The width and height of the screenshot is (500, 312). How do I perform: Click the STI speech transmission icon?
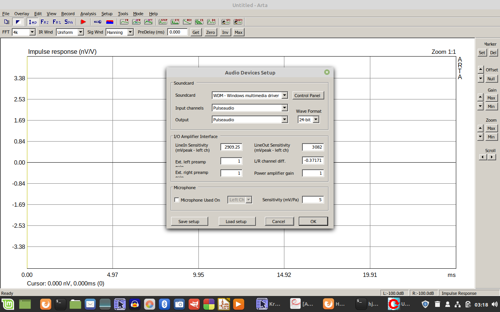tap(226, 22)
